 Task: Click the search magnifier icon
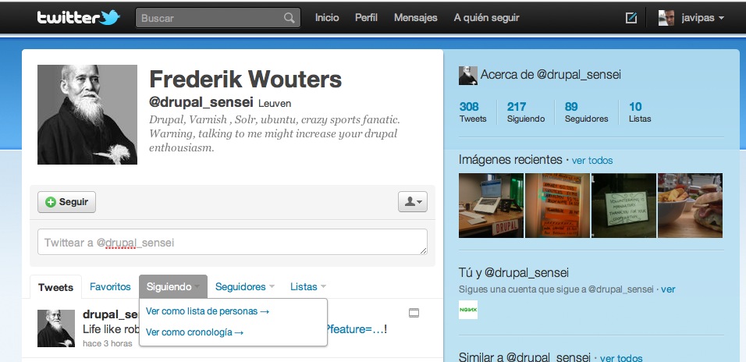(x=289, y=18)
